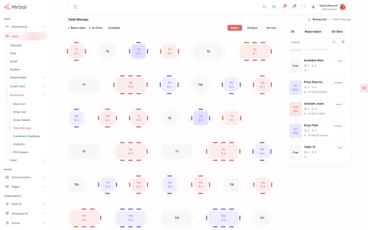Screen dimensions: 368x230
Task: Select table T20 on floor plan
Action: [223, 218]
